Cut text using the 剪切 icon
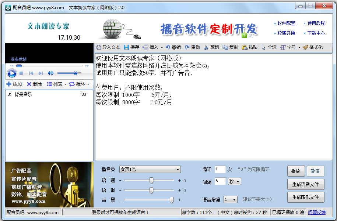This screenshot has height=221, width=337. 206,47
